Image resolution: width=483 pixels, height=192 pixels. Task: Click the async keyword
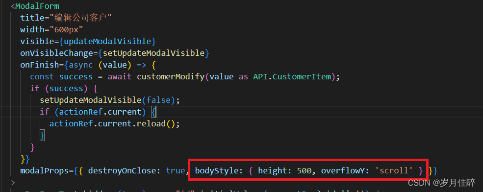tap(81, 65)
